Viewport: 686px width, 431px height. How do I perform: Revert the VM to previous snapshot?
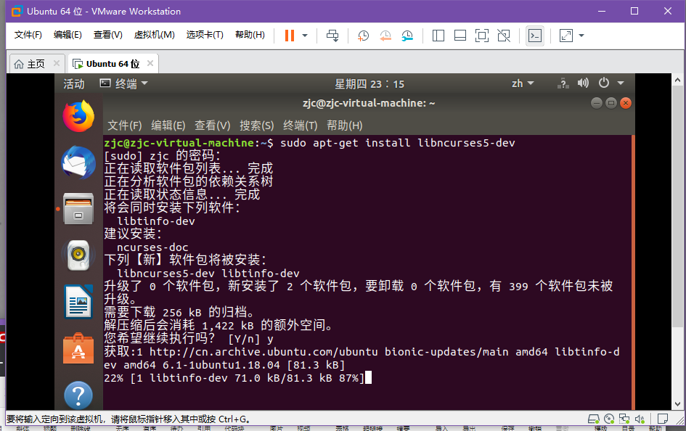coord(385,36)
